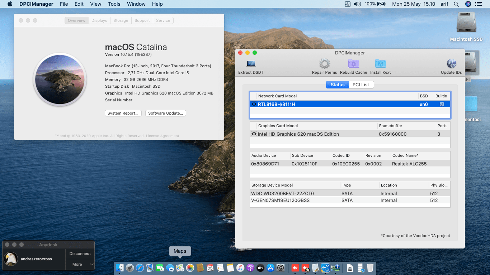490x275 pixels.
Task: Click the System Report button
Action: [x=123, y=113]
